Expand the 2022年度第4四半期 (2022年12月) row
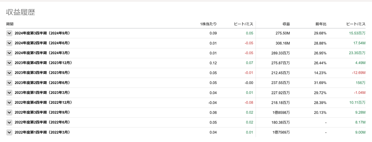372x142 pixels. 9,103
